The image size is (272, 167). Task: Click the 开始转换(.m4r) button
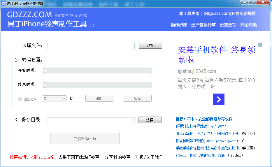tap(85, 139)
